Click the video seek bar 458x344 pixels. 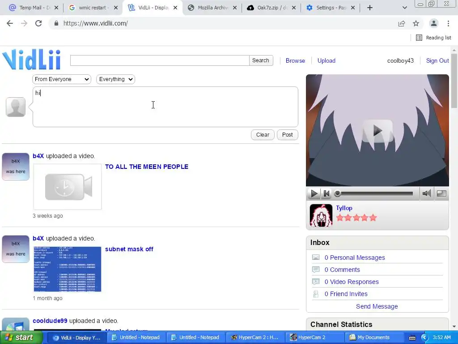coord(374,193)
